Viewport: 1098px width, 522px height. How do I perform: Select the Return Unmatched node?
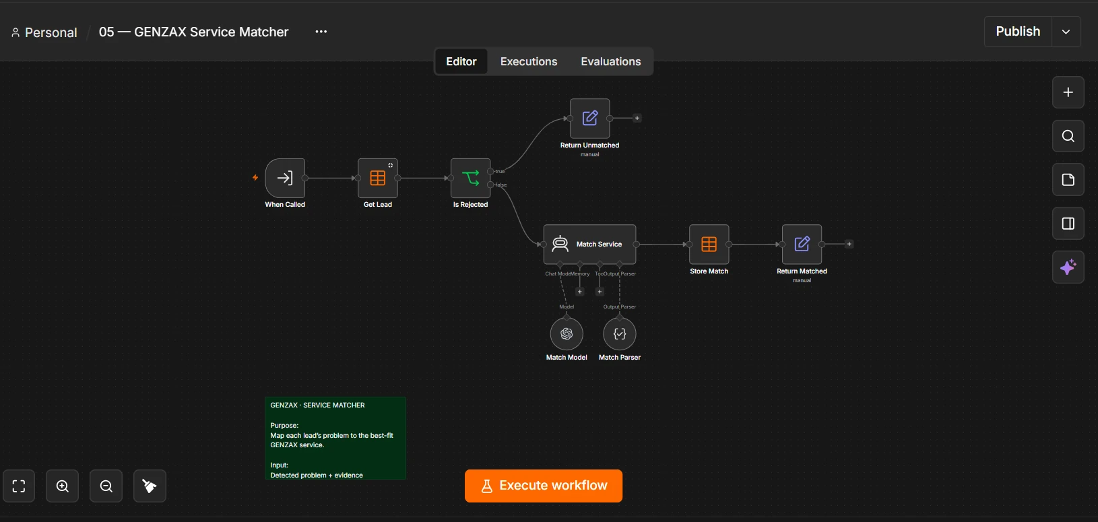590,119
